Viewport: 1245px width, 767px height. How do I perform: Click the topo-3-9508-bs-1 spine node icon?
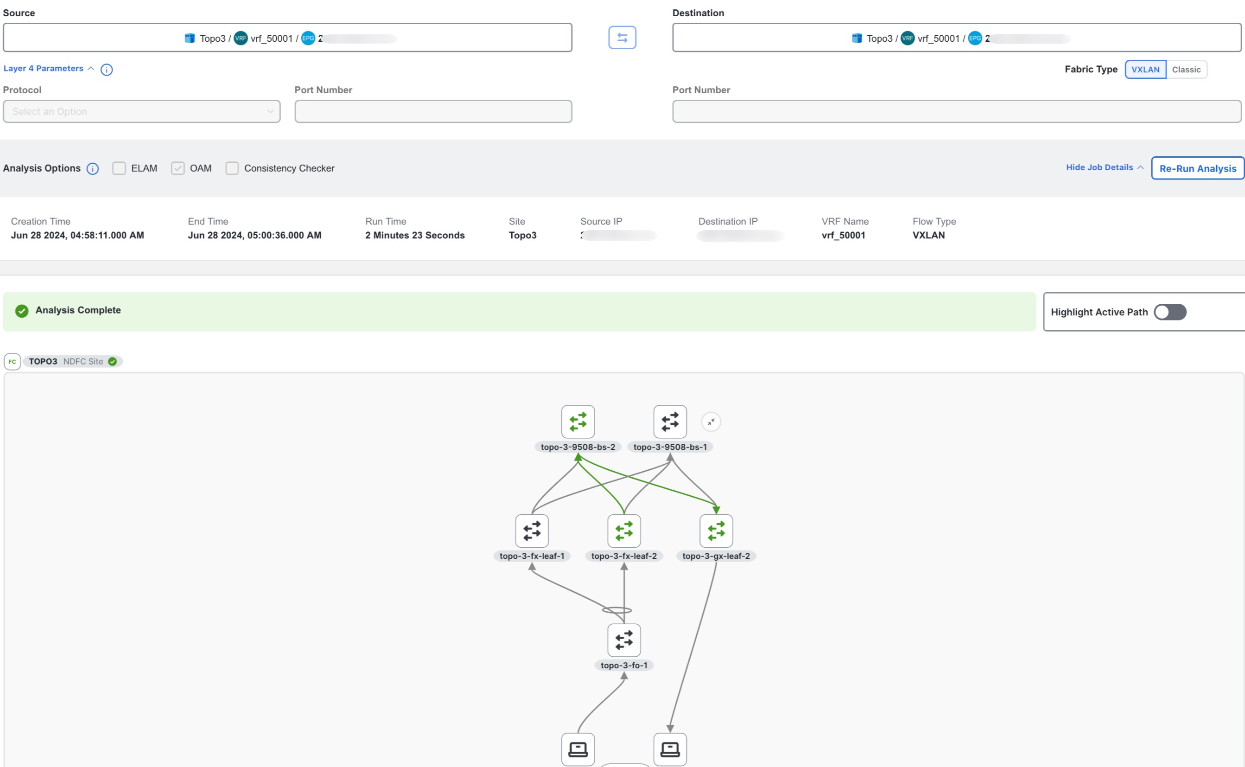(671, 421)
